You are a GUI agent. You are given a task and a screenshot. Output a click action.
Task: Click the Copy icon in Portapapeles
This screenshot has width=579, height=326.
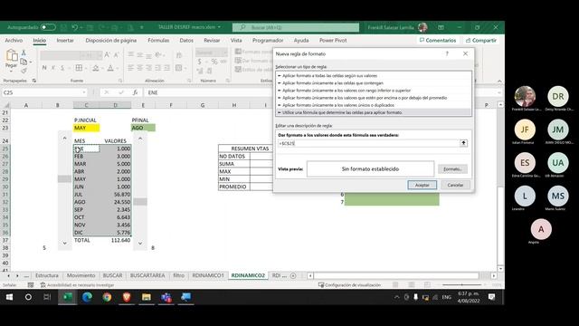point(24,62)
